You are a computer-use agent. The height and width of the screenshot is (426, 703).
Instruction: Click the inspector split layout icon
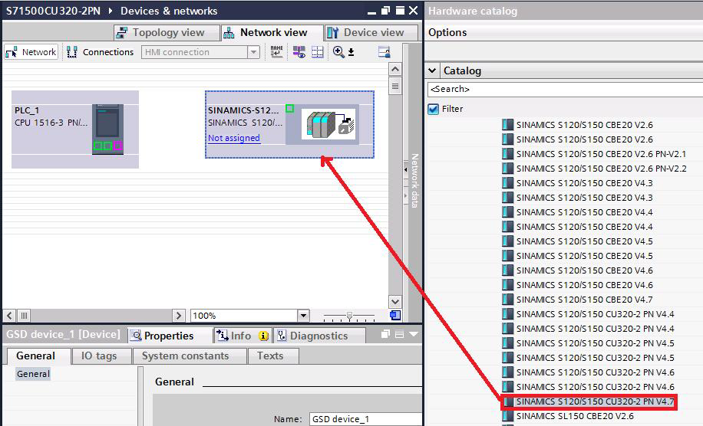(x=400, y=334)
